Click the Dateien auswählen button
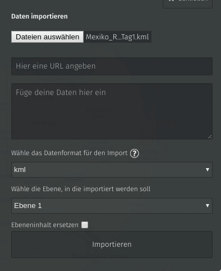Image resolution: width=221 pixels, height=271 pixels. coord(47,37)
